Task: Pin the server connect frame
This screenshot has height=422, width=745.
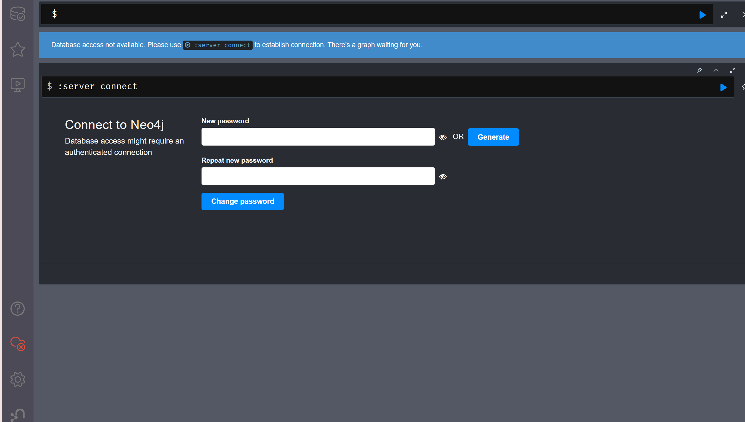Action: point(699,71)
